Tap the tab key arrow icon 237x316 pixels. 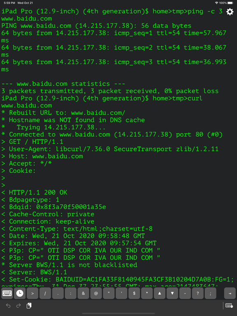[x=230, y=293]
